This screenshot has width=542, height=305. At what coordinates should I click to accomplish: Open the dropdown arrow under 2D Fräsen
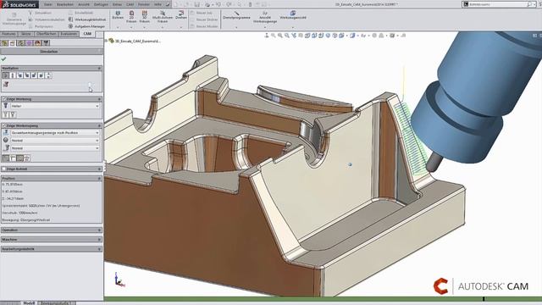(x=131, y=27)
